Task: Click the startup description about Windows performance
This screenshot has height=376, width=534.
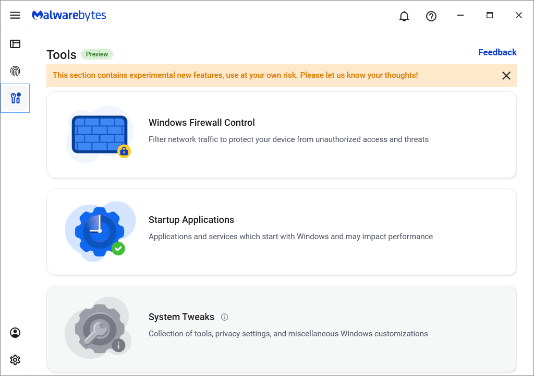Action: pos(290,237)
